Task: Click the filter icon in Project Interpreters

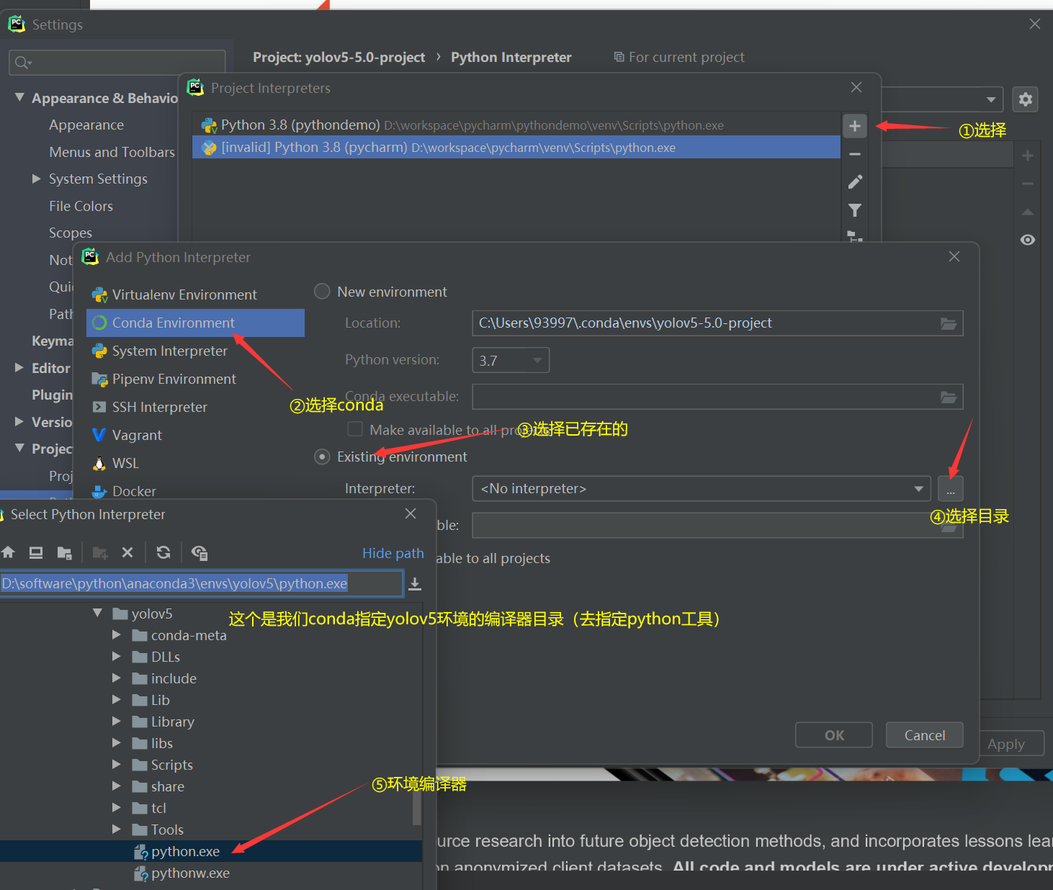Action: coord(854,210)
